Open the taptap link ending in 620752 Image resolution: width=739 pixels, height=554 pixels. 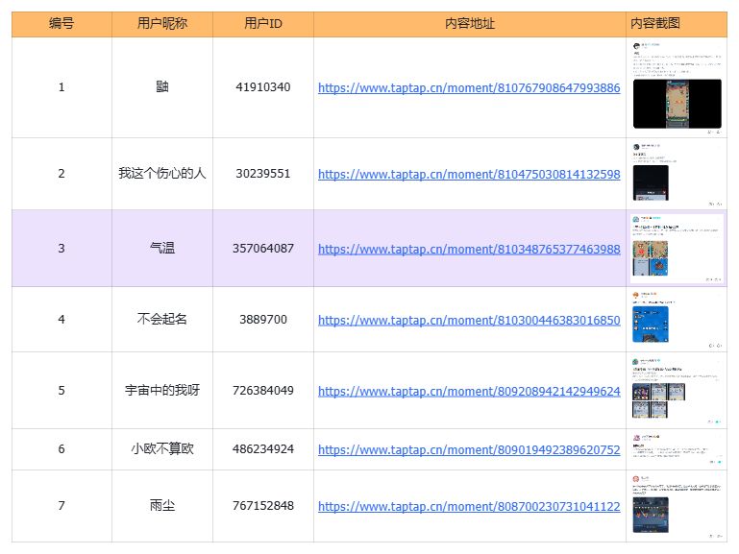point(469,450)
